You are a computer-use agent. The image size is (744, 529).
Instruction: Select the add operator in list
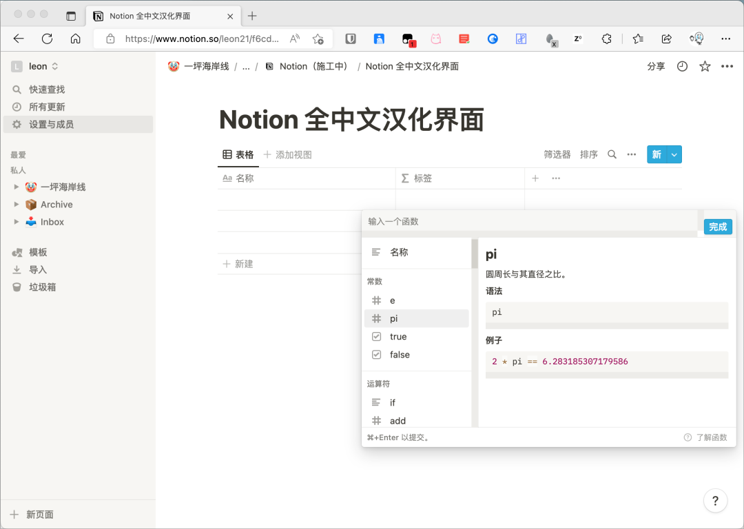tap(417, 420)
